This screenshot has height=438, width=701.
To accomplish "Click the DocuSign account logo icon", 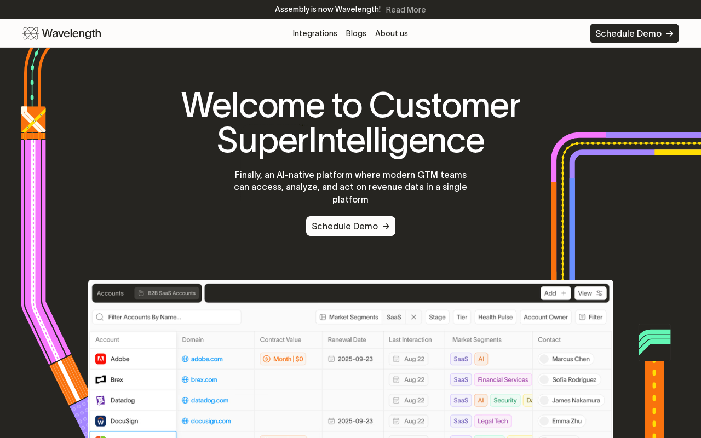I will (101, 421).
